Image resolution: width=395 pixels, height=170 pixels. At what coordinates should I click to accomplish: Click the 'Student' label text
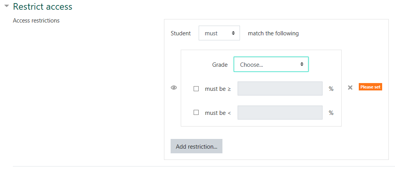(181, 33)
